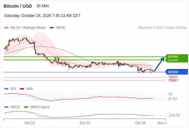Click the Oct 23 date axis label

click(85, 123)
